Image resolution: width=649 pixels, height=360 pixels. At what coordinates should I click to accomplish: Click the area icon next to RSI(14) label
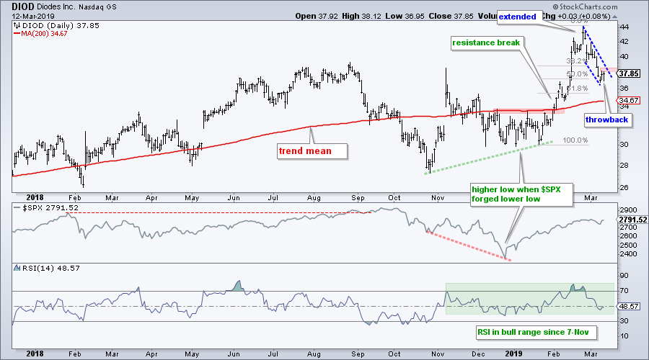[17, 268]
